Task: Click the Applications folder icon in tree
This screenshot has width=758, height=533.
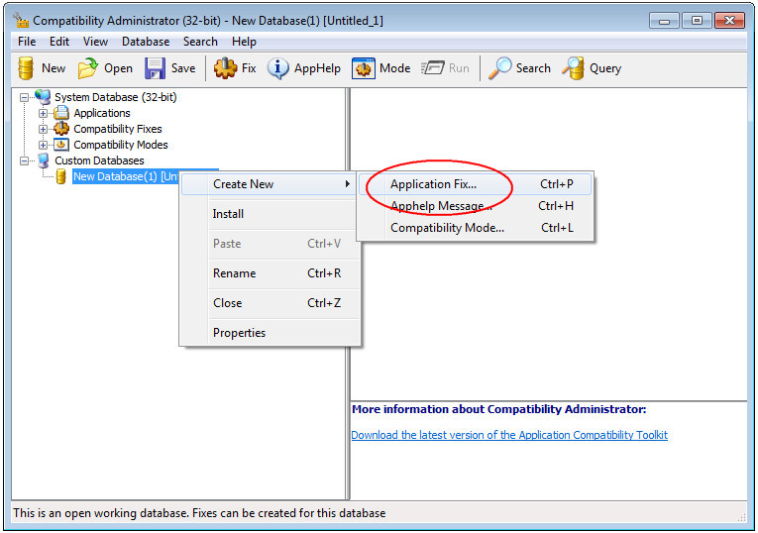Action: pos(61,113)
